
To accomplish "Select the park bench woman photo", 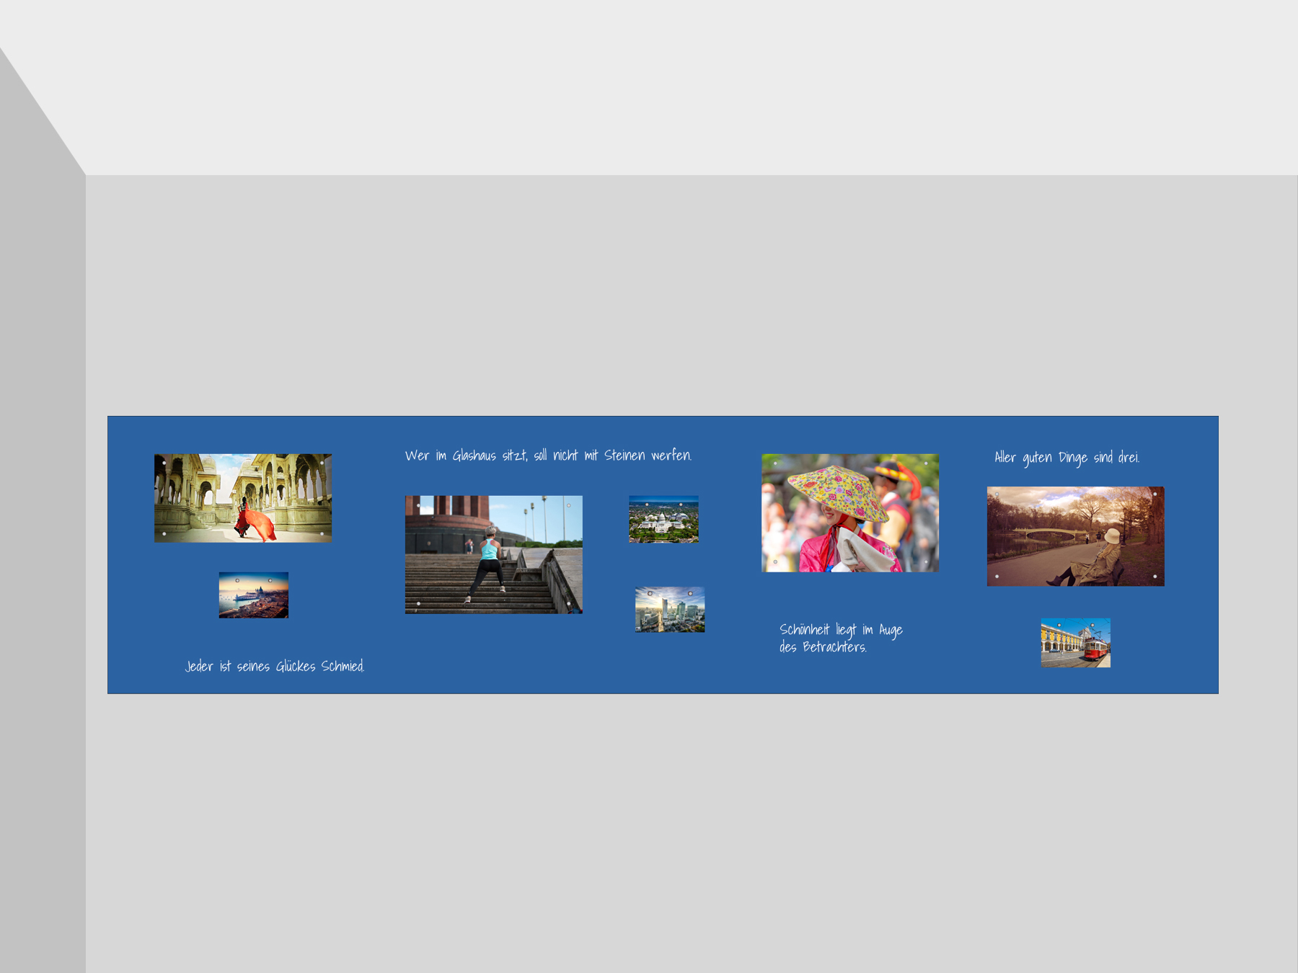I will point(1075,536).
